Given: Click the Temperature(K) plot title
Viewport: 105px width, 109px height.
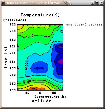Looking at the screenshot, I should point(40,15).
